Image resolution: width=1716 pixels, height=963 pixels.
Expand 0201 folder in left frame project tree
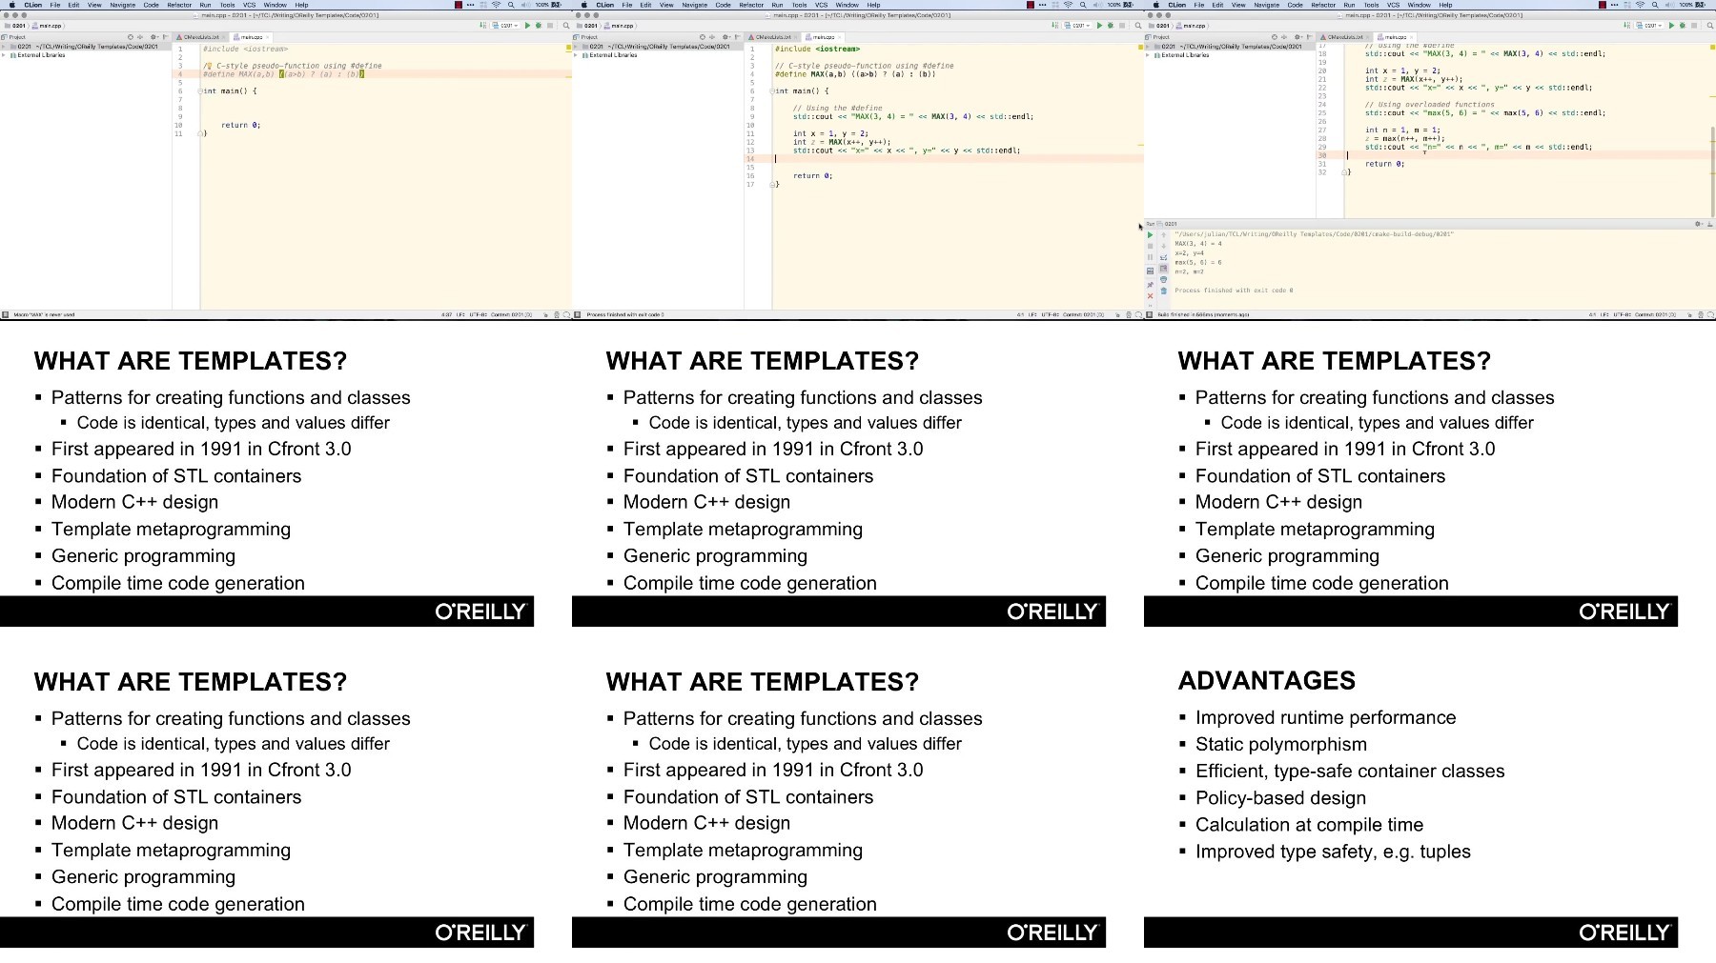point(4,47)
